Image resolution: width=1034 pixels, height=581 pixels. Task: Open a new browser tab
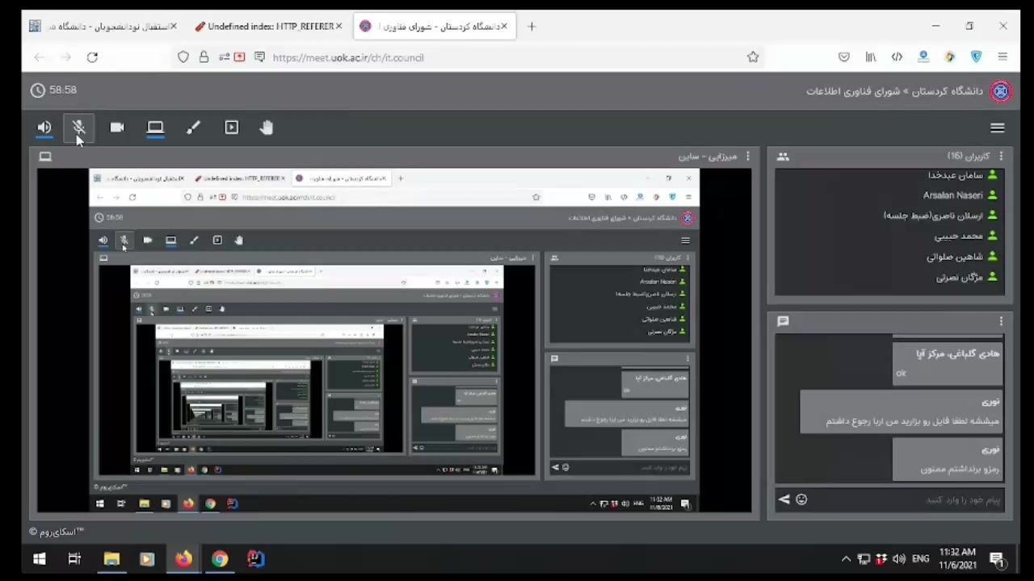[x=532, y=27]
